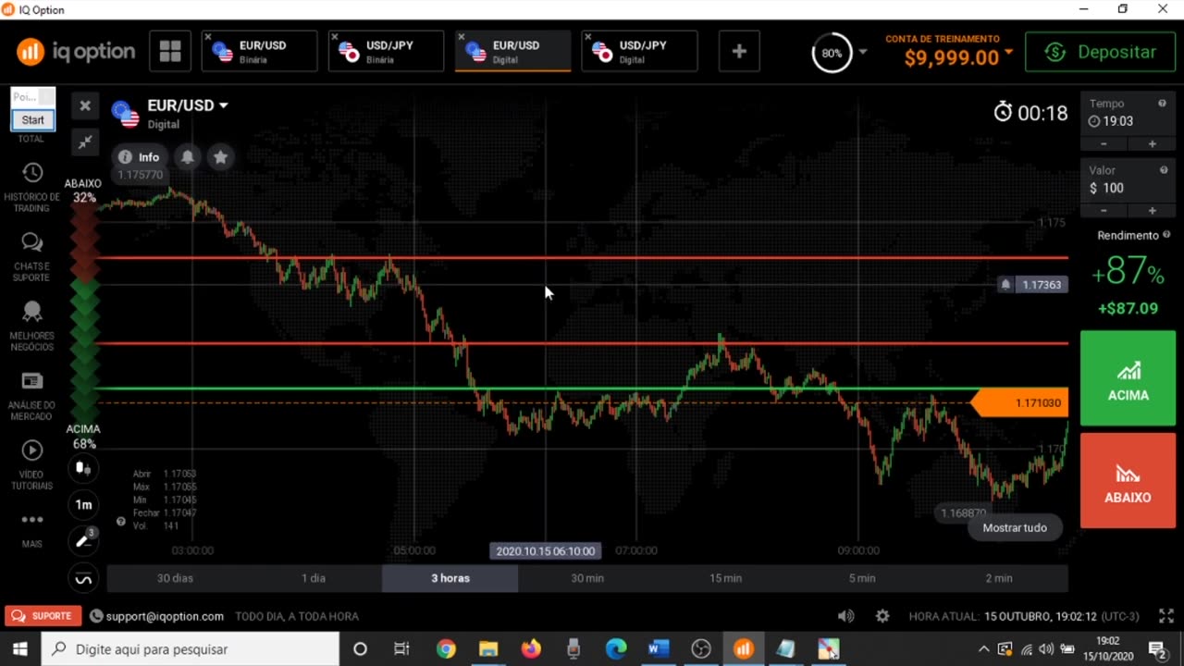Click the Valor help question mark
Viewport: 1184px width, 666px height.
tap(1163, 170)
